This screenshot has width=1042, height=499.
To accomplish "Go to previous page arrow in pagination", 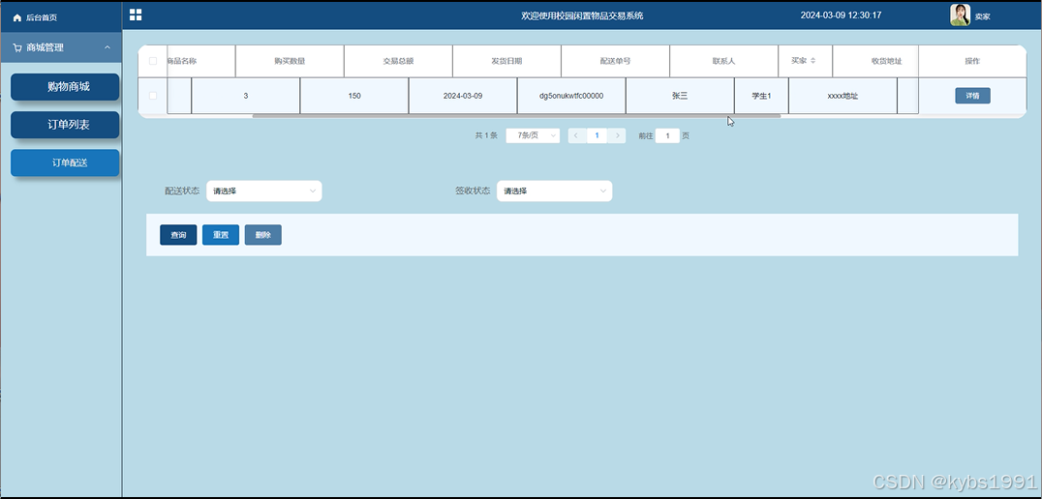I will click(x=577, y=135).
